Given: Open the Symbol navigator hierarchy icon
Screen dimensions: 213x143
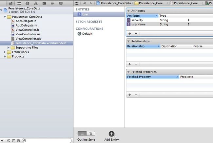Looking at the screenshot, I should pyautogui.click(x=19, y=3).
